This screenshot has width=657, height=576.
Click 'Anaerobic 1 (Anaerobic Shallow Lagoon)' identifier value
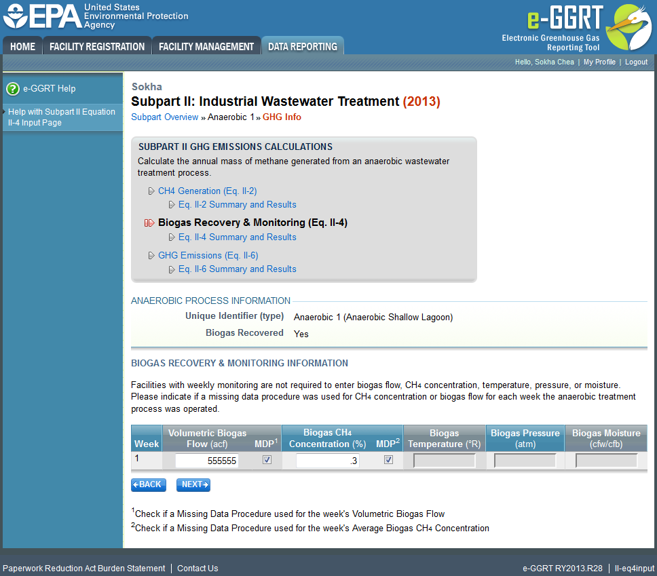(373, 318)
